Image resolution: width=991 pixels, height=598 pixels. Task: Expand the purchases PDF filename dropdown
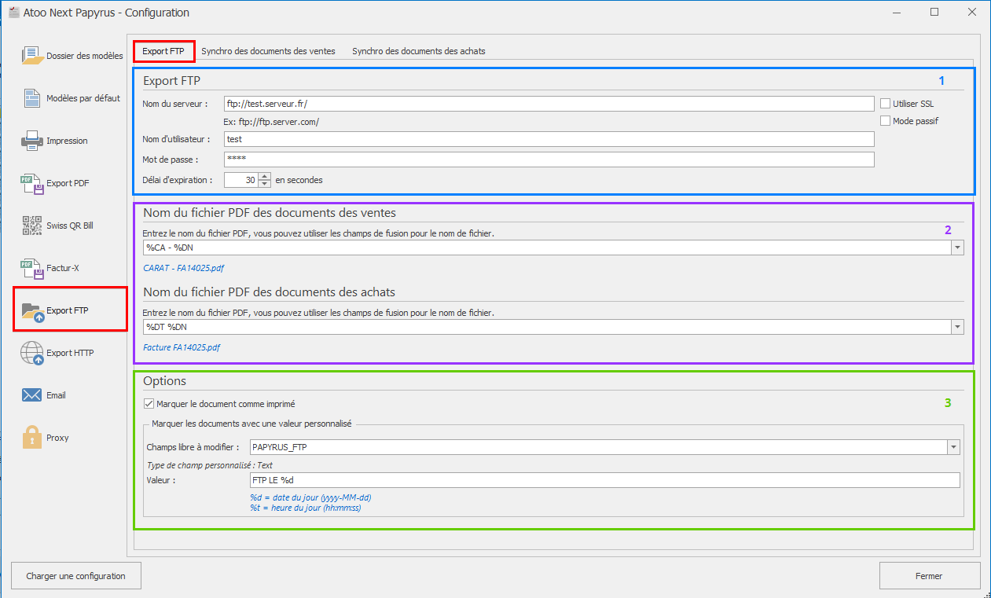956,327
